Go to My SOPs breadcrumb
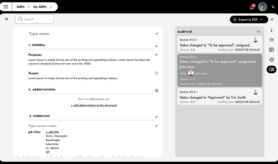This screenshot has width=278, height=164. (40, 7)
